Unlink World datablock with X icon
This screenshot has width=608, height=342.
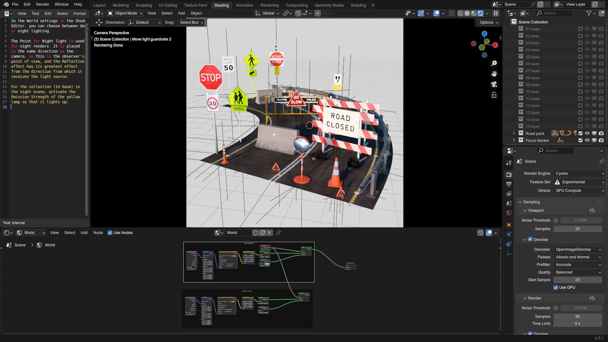pyautogui.click(x=269, y=233)
